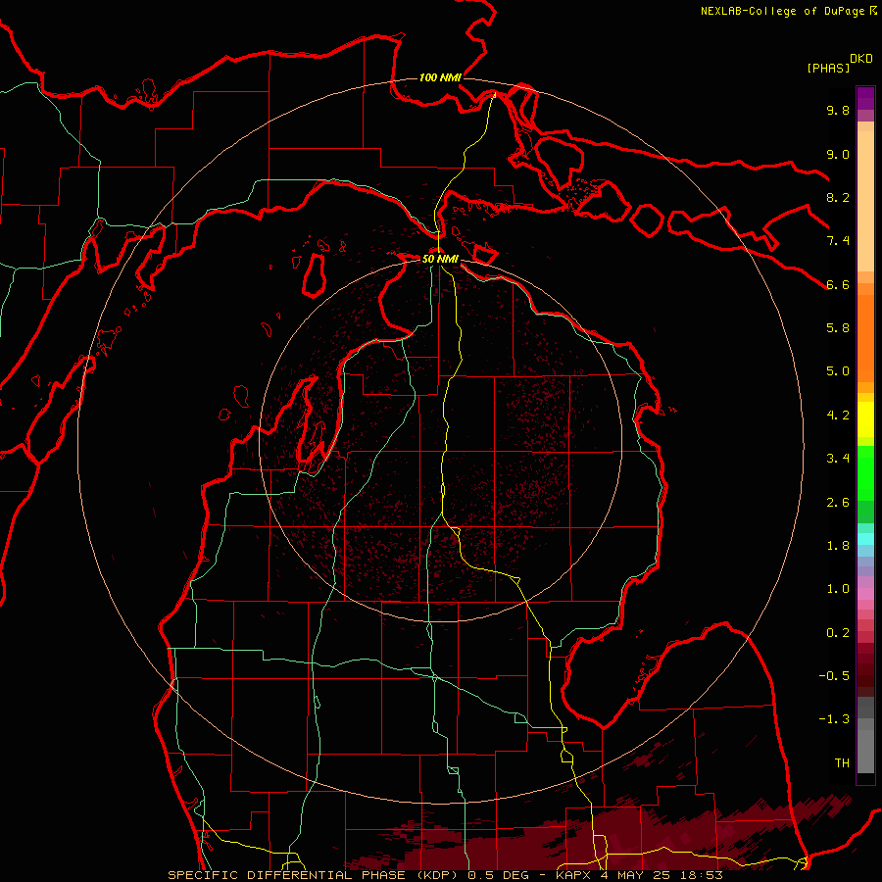The image size is (882, 882).
Task: Click the 8.2 color scale value
Action: tap(838, 197)
